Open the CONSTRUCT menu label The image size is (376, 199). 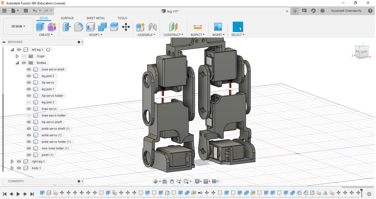[x=173, y=35]
